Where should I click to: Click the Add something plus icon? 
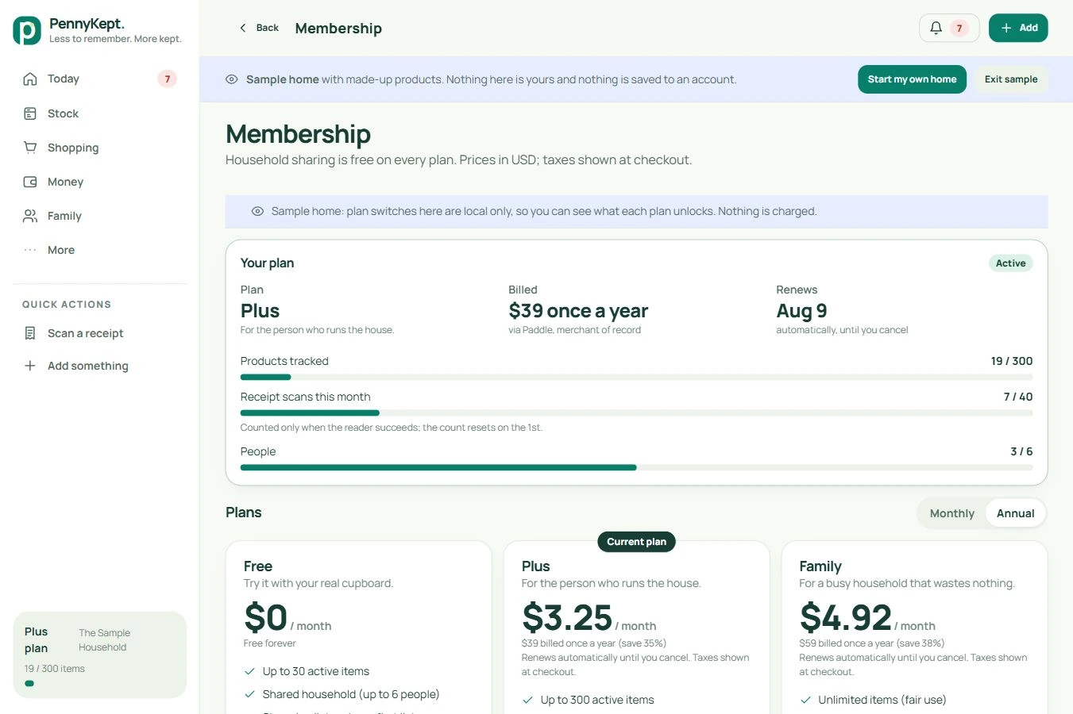coord(30,366)
